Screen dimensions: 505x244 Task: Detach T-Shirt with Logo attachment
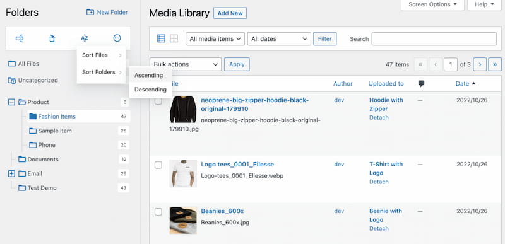[379, 182]
